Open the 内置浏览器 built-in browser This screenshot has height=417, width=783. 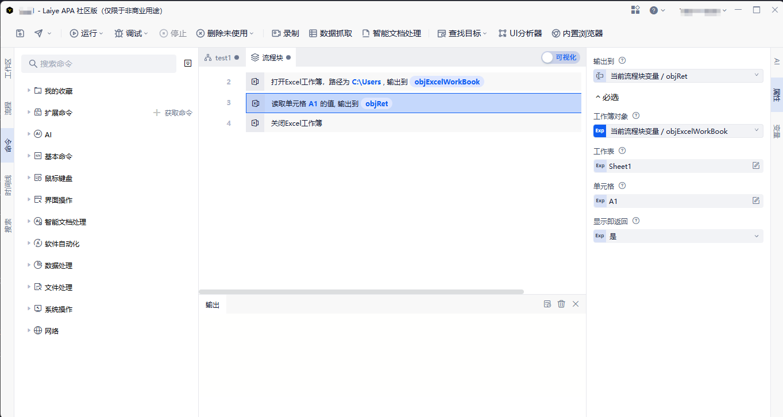(x=577, y=33)
